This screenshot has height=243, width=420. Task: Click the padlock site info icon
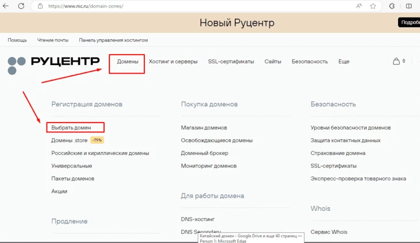point(40,6)
